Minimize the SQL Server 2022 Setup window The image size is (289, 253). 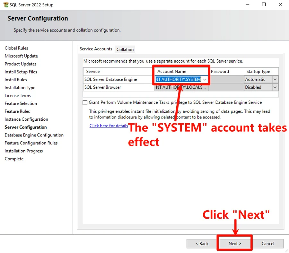[247, 4]
